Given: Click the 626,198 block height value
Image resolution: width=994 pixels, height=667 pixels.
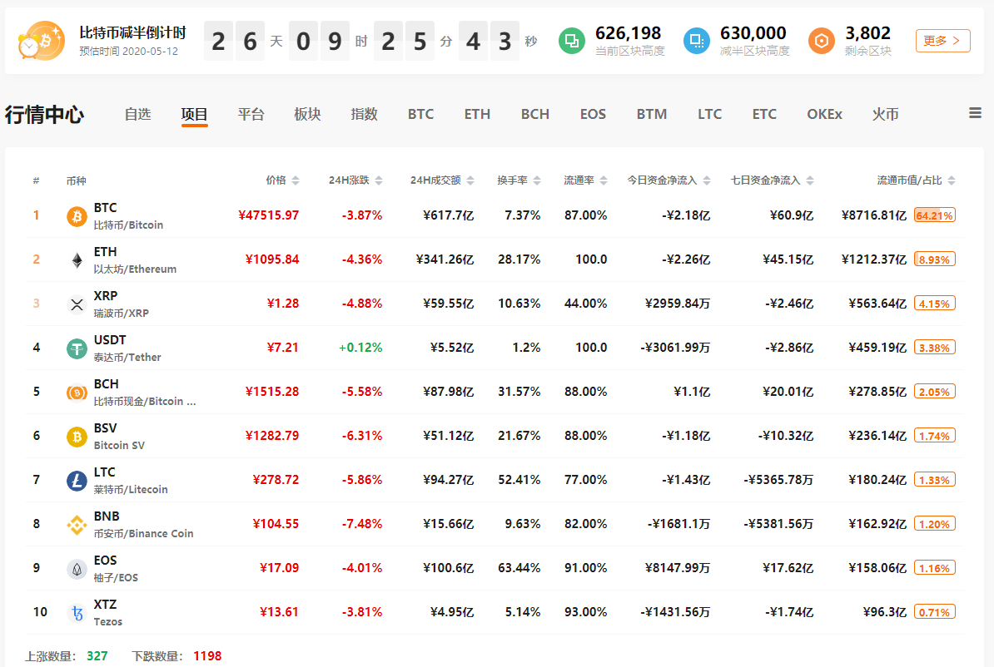Looking at the screenshot, I should point(628,33).
